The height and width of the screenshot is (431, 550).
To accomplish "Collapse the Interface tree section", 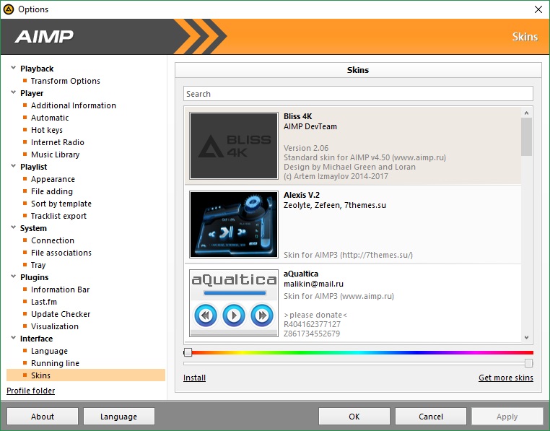I will coord(13,339).
